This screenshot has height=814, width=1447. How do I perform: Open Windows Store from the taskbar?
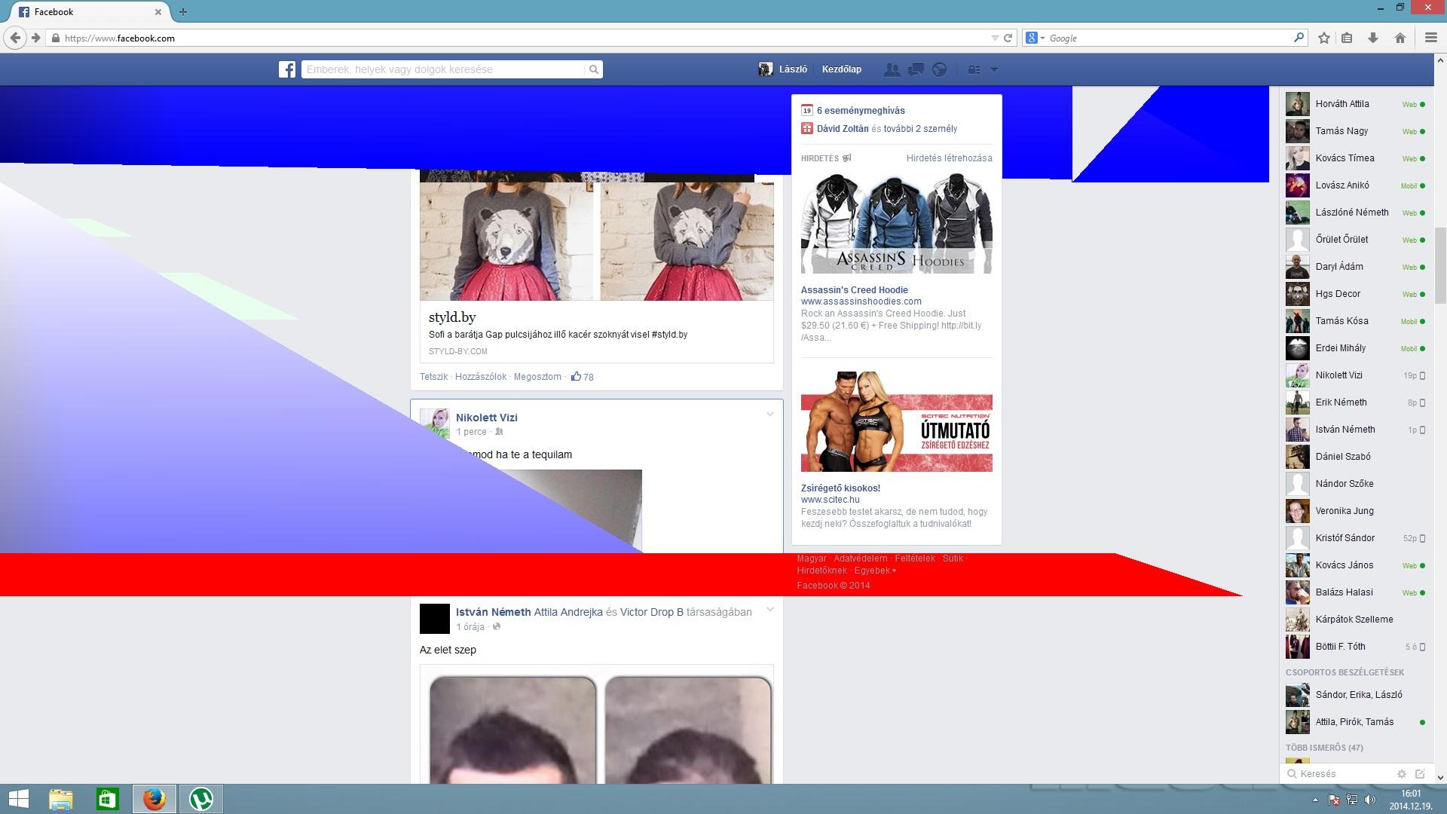107,799
